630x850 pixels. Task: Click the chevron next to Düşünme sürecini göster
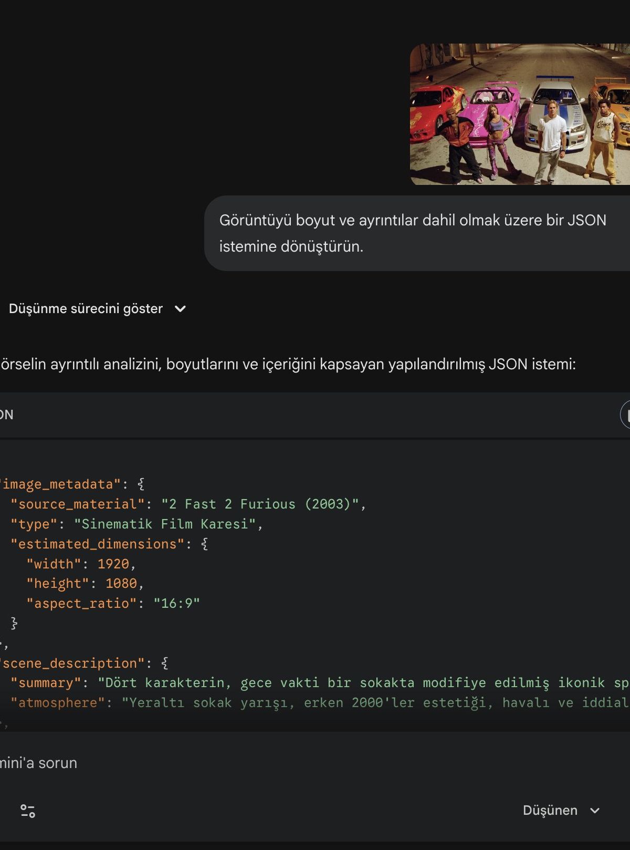click(x=180, y=309)
